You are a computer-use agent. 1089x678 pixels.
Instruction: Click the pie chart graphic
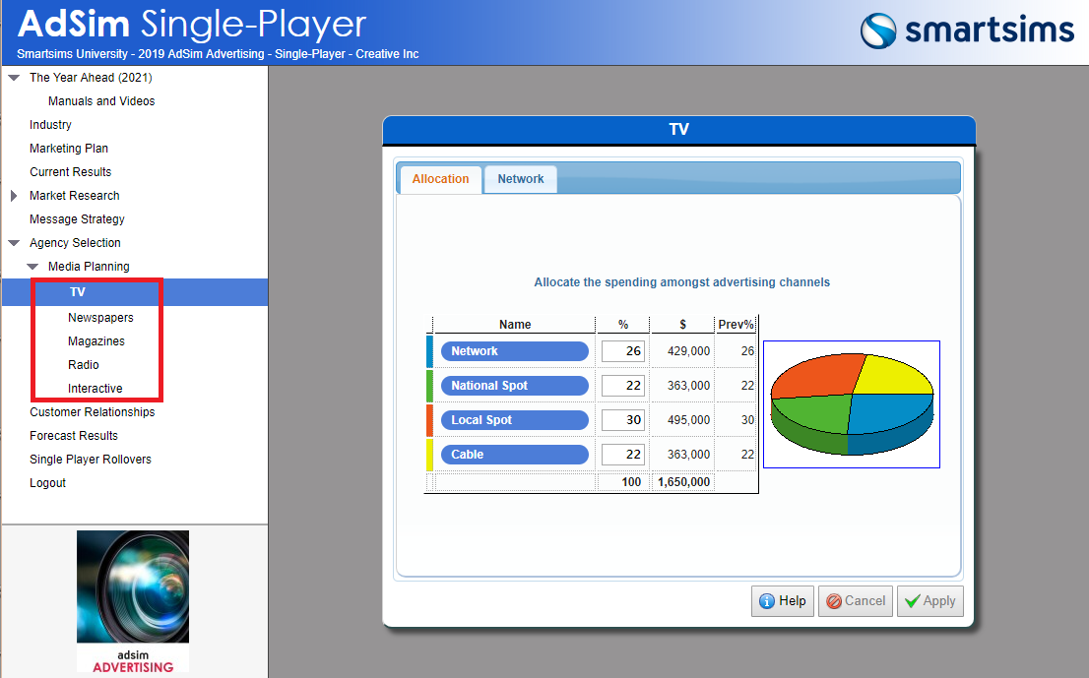[852, 403]
